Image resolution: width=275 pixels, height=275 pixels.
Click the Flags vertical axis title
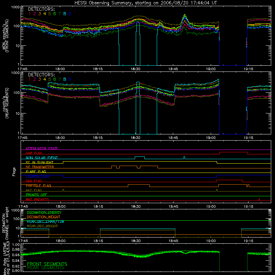click(x=14, y=172)
